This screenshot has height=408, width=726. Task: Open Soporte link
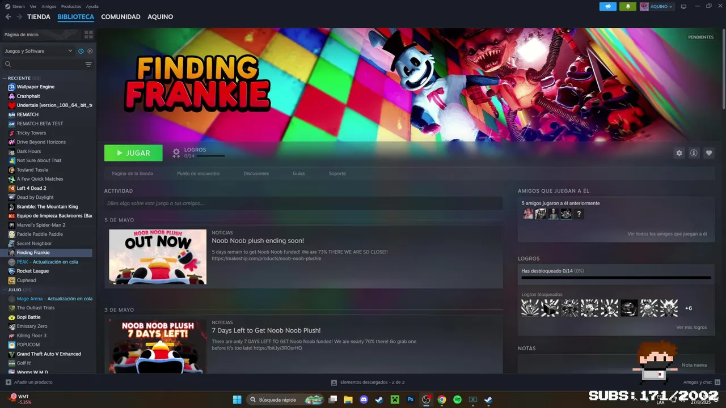[337, 173]
